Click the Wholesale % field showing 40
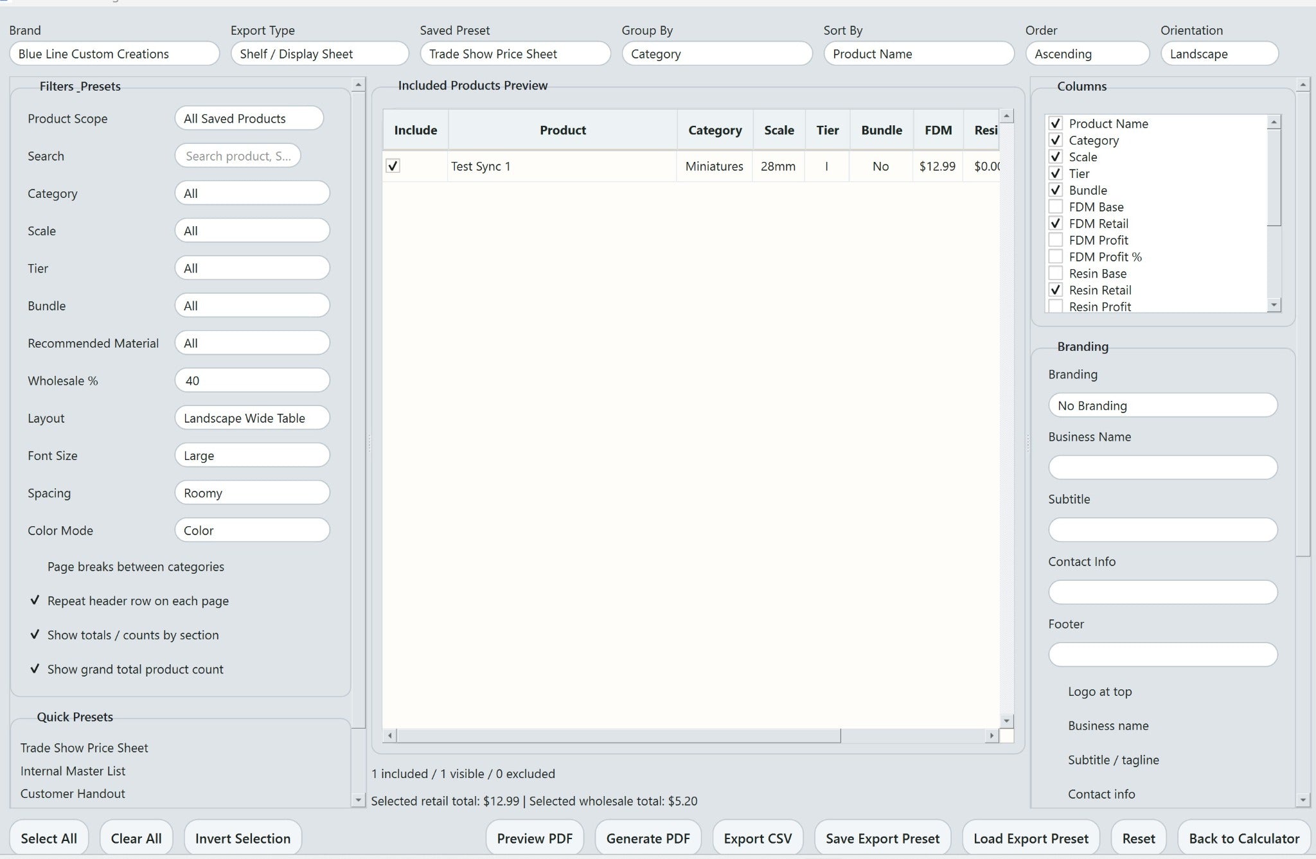This screenshot has height=859, width=1316. 252,380
